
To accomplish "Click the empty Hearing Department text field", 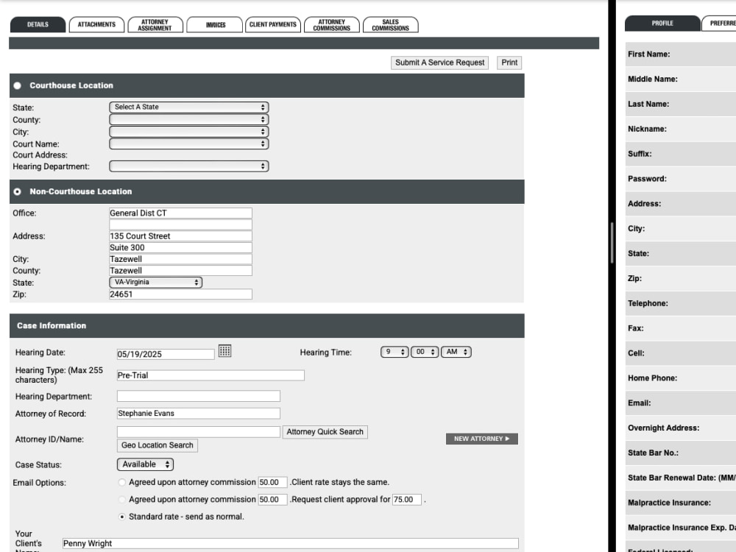I will (x=199, y=396).
